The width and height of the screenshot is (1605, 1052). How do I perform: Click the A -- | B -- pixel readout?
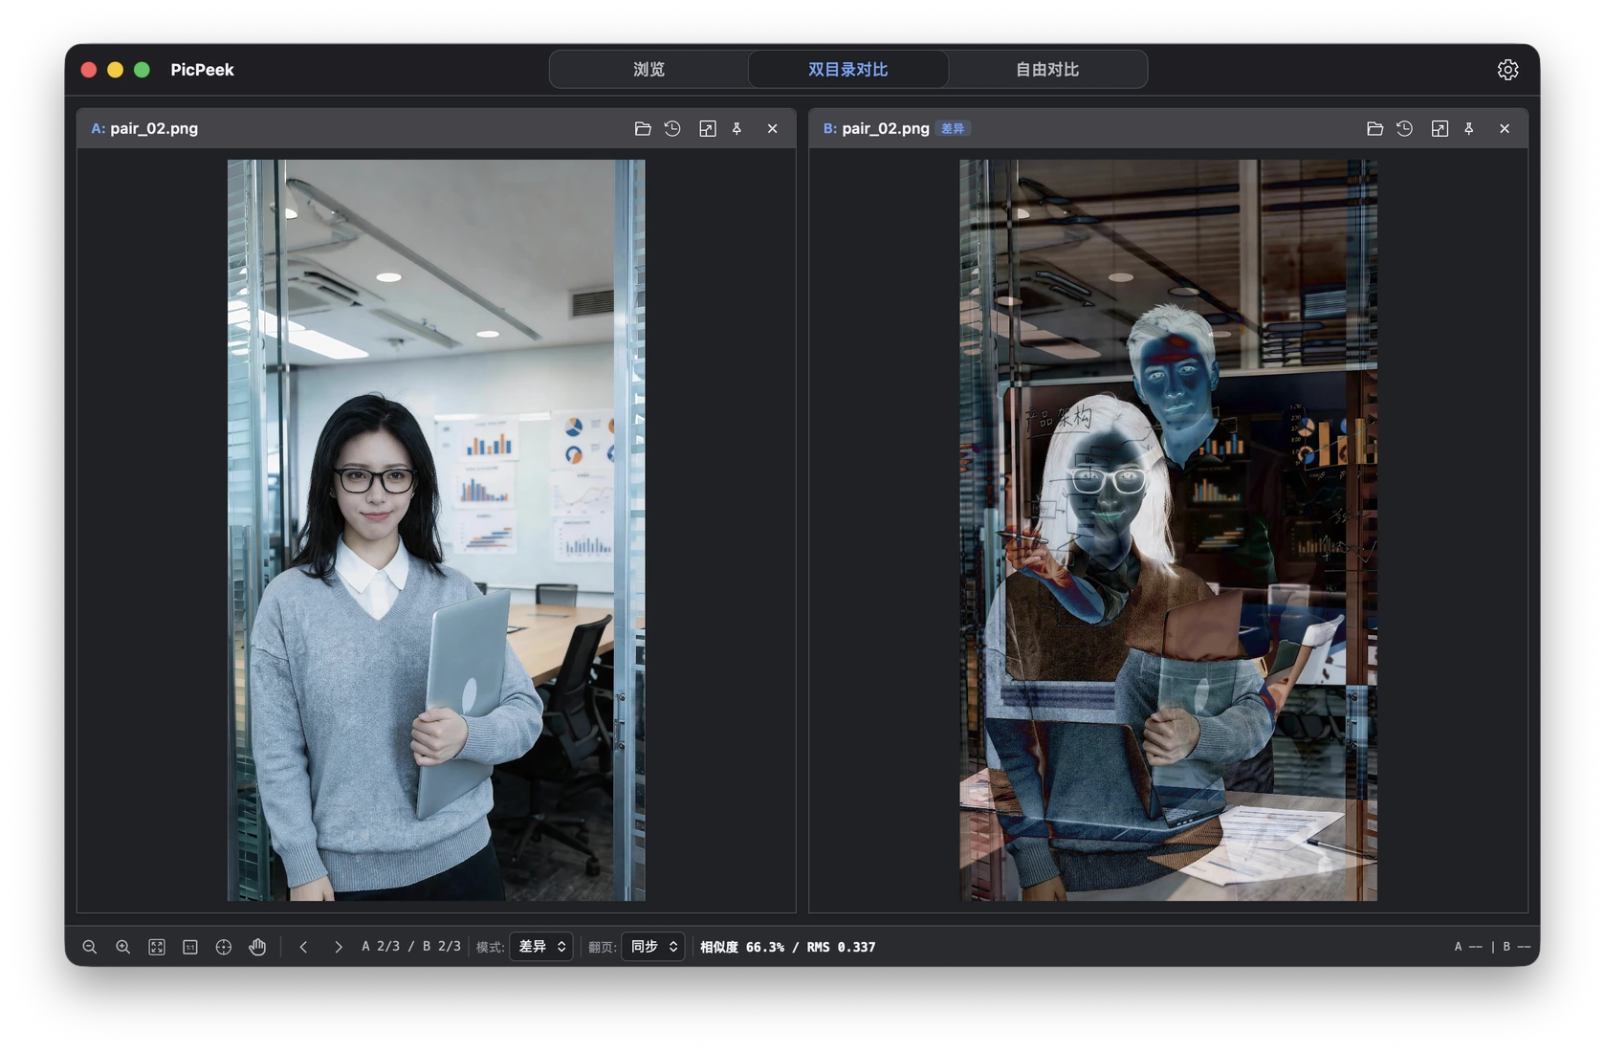click(x=1492, y=947)
